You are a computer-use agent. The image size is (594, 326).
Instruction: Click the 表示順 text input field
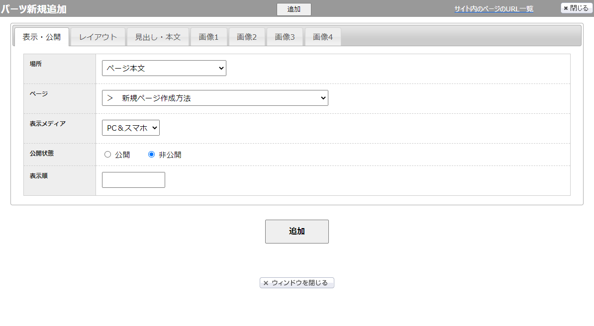pos(133,180)
